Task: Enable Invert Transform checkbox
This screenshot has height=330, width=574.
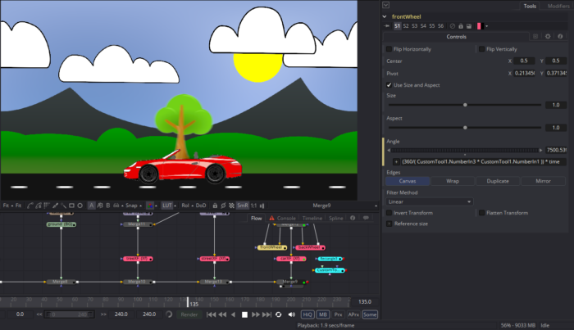Action: coord(389,213)
